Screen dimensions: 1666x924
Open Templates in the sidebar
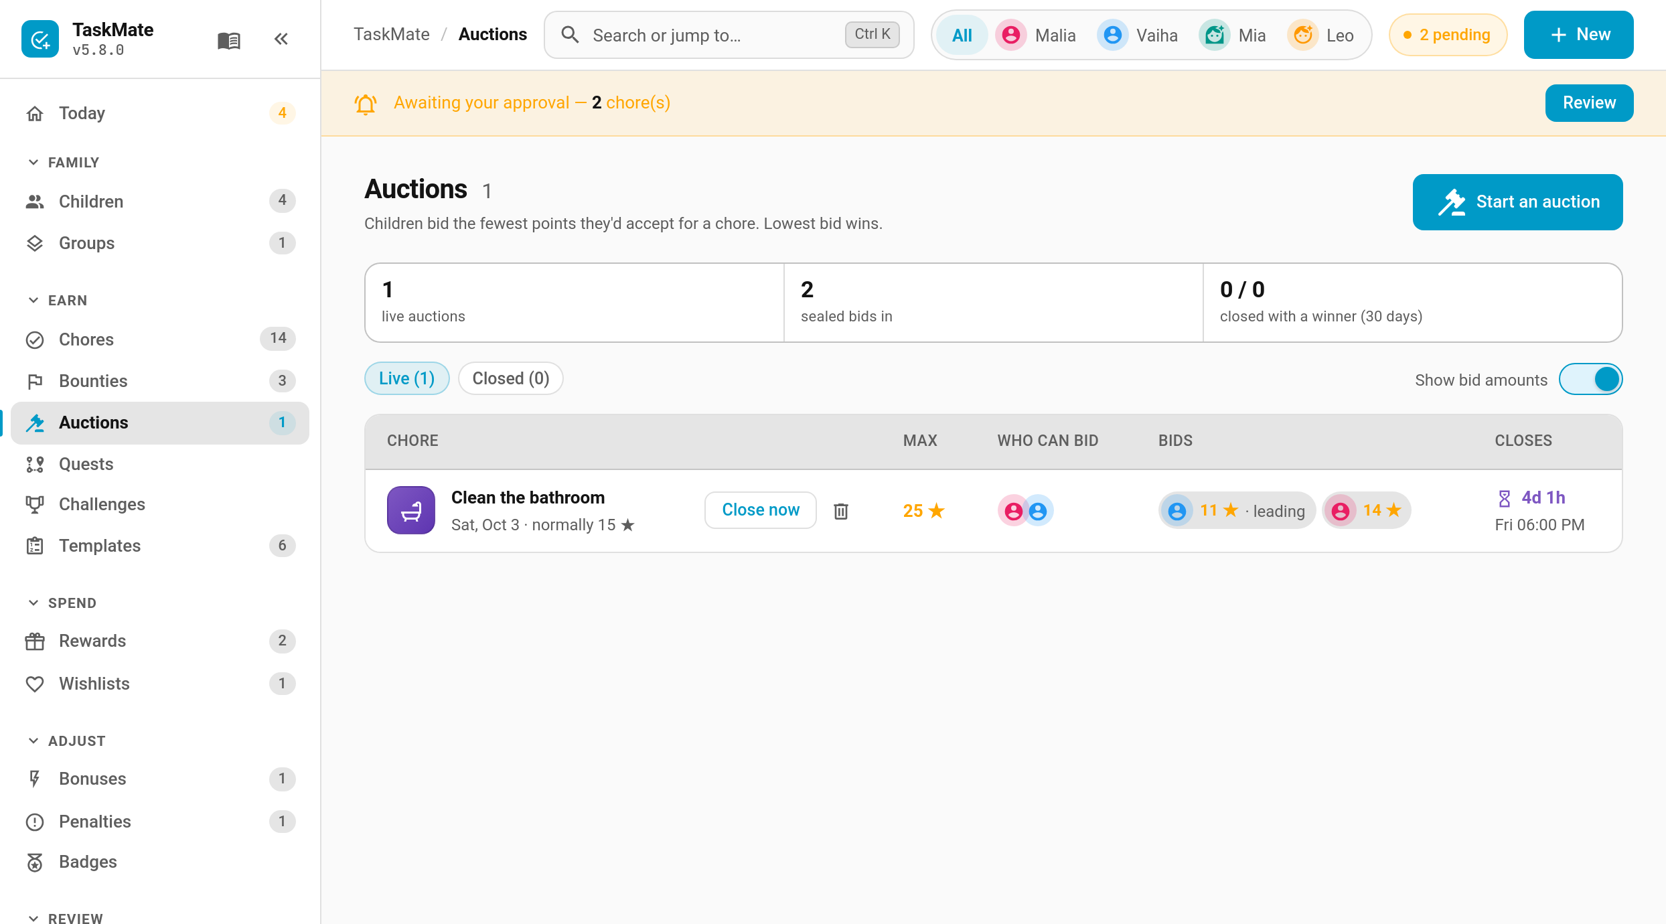pyautogui.click(x=160, y=546)
